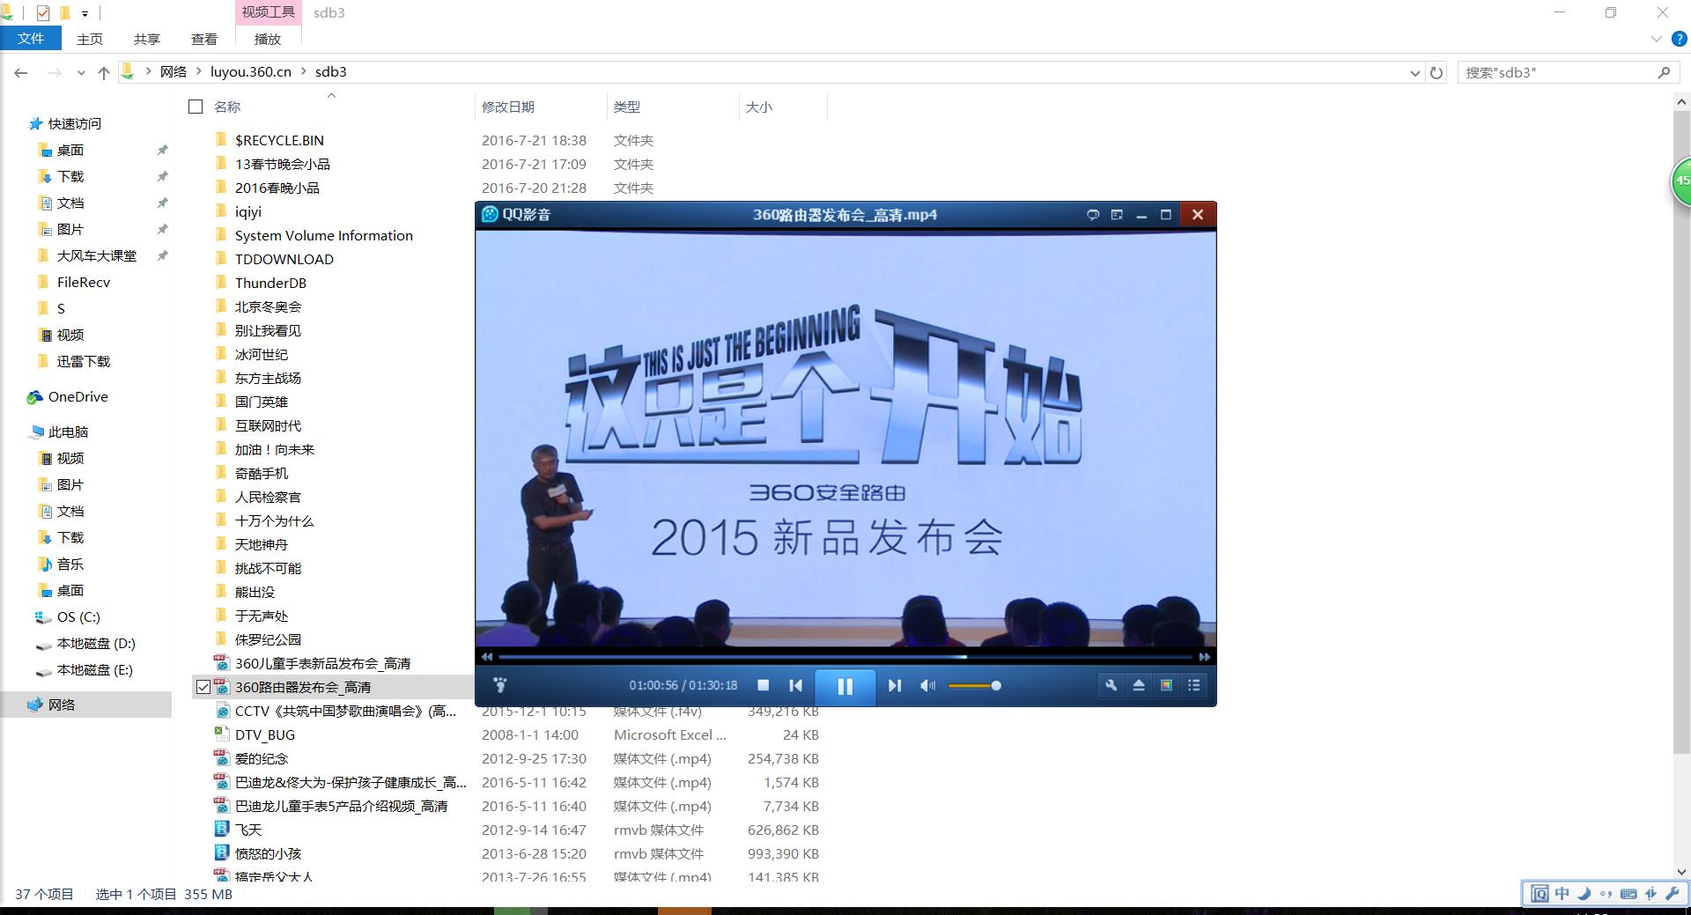The image size is (1691, 915).
Task: Select the 2016春晚小品 folder
Action: [x=277, y=188]
